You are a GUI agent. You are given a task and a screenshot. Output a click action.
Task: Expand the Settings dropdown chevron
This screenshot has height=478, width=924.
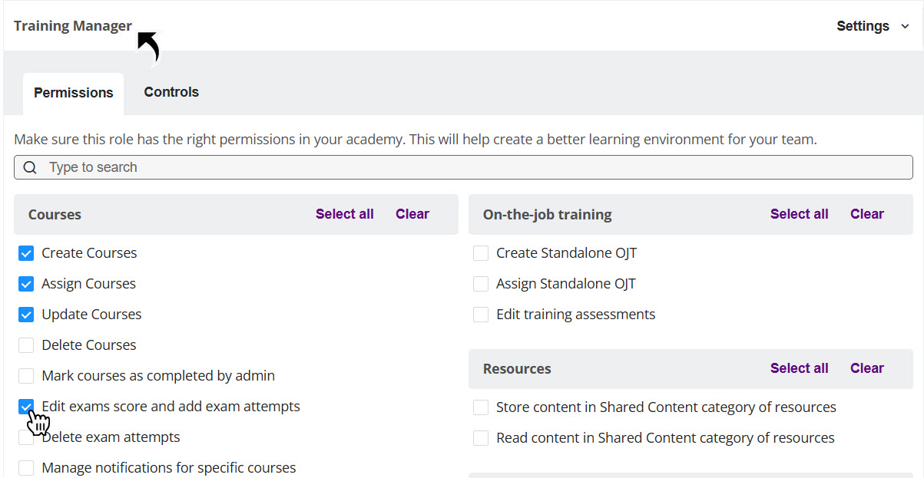tap(906, 27)
